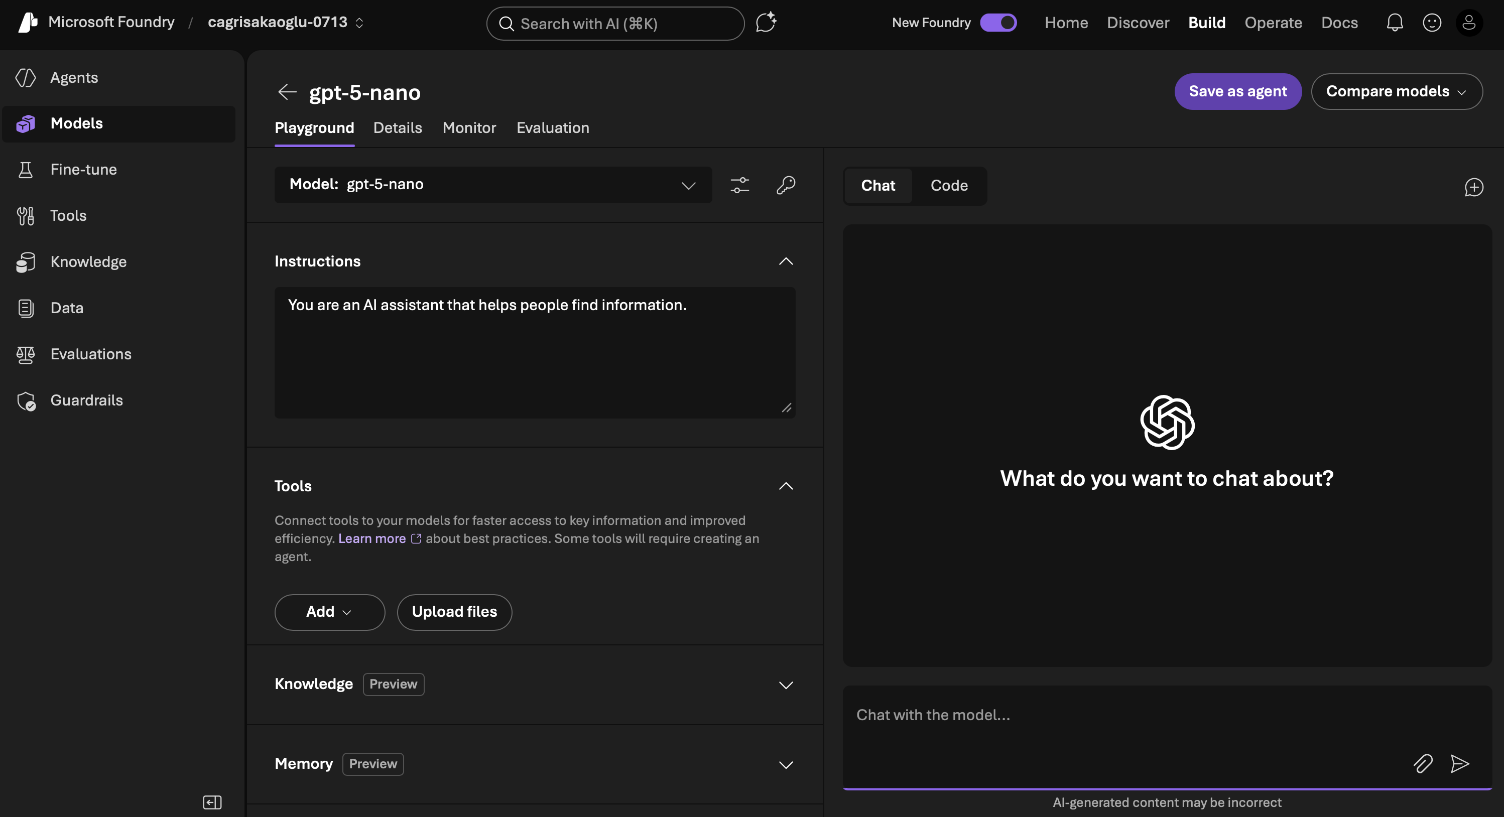
Task: Click the Save as agent button
Action: 1237,92
